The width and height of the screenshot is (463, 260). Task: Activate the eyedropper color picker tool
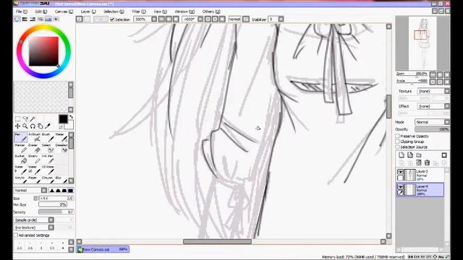tap(48, 126)
